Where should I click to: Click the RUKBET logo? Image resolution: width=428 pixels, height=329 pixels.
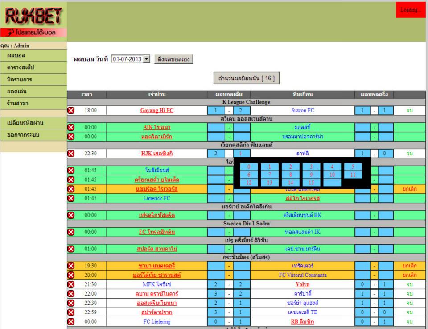(x=33, y=16)
